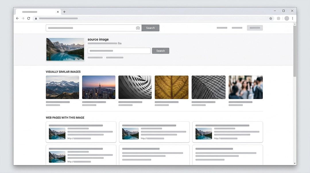Minimize the browser window
The height and width of the screenshot is (173, 310).
[275, 11]
